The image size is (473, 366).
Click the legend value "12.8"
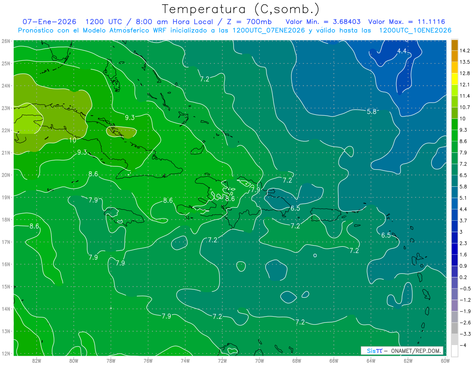[464, 73]
